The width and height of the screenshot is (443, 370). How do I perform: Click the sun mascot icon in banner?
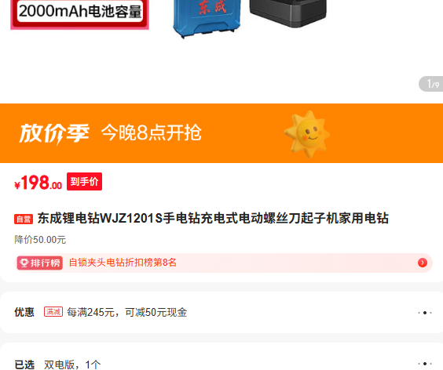307,134
